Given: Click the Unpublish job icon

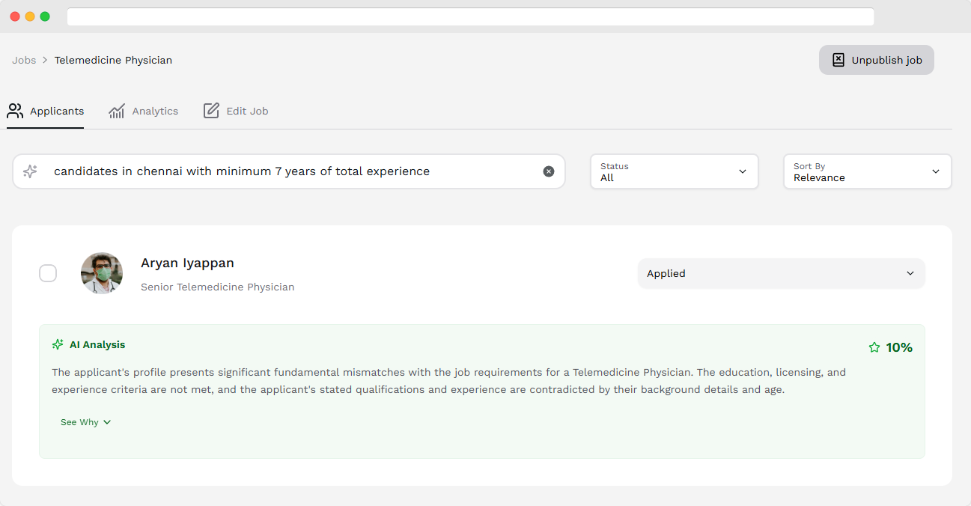Looking at the screenshot, I should point(838,60).
